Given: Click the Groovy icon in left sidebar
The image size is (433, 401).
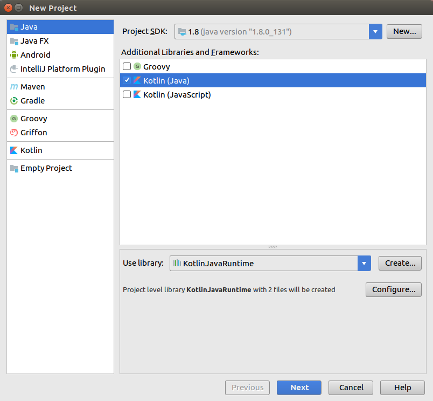Looking at the screenshot, I should [x=14, y=119].
